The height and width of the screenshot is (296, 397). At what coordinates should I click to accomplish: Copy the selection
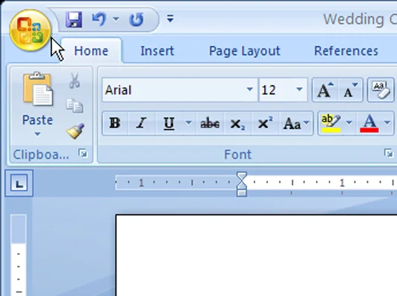(74, 105)
